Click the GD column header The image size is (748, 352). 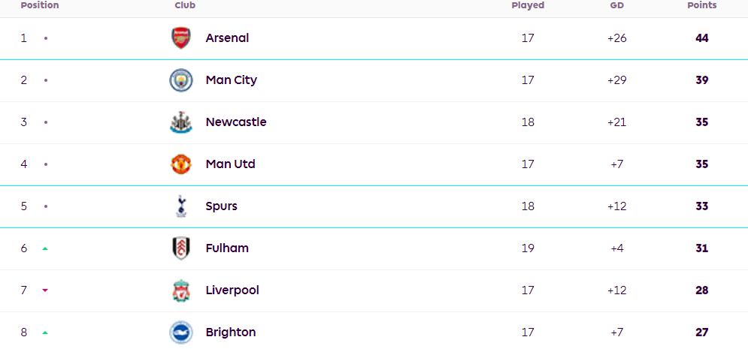pos(616,5)
